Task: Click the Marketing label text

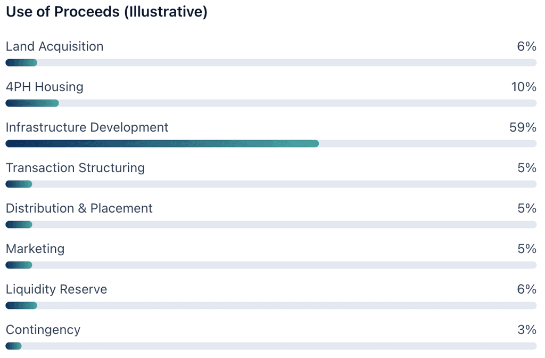Action: point(35,249)
